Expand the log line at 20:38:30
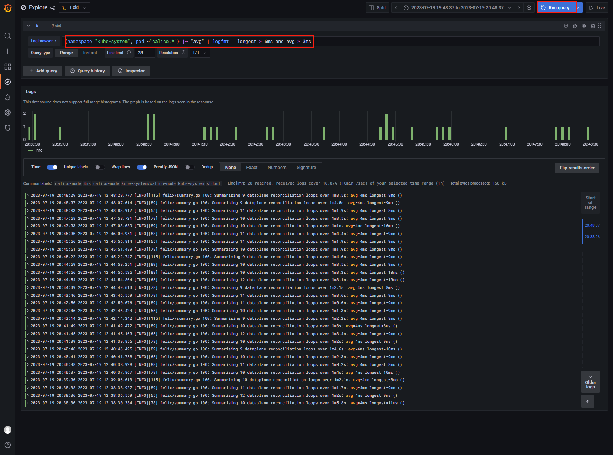The image size is (613, 455). point(28,403)
